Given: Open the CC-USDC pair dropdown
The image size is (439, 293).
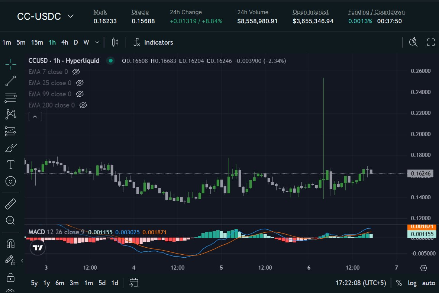Looking at the screenshot, I should click(45, 16).
